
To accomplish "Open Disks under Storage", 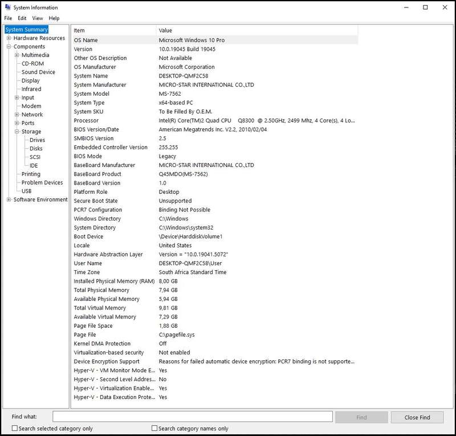I will pyautogui.click(x=36, y=148).
